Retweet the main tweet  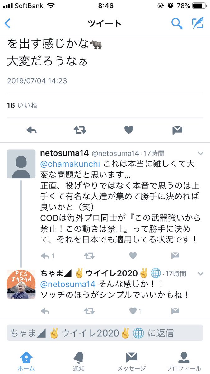(80, 130)
